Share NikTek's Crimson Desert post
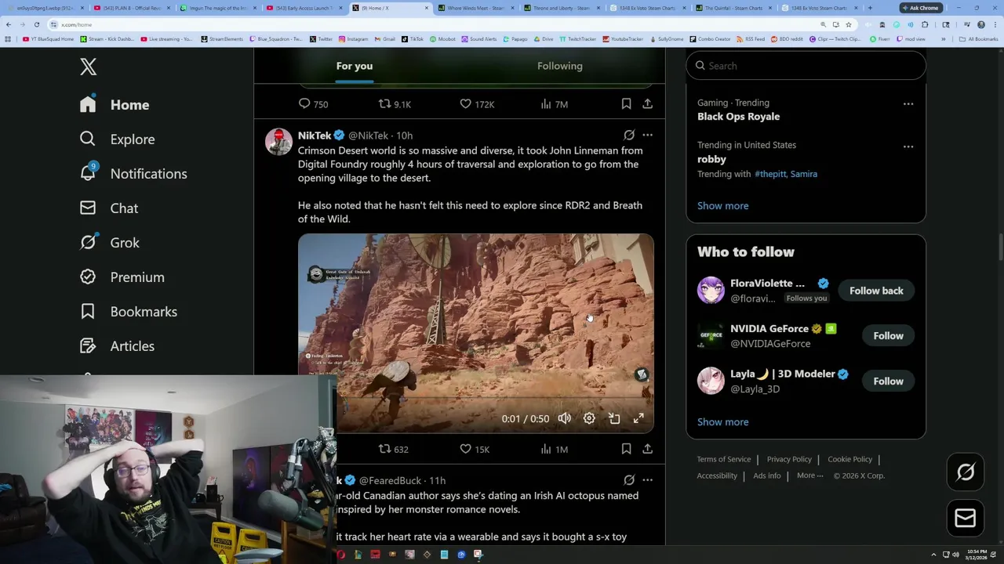 [x=647, y=449]
